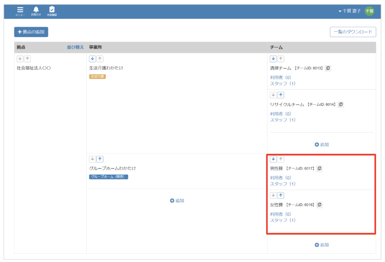Open 利用者 (0) under リサイクルチーム

tap(280, 114)
